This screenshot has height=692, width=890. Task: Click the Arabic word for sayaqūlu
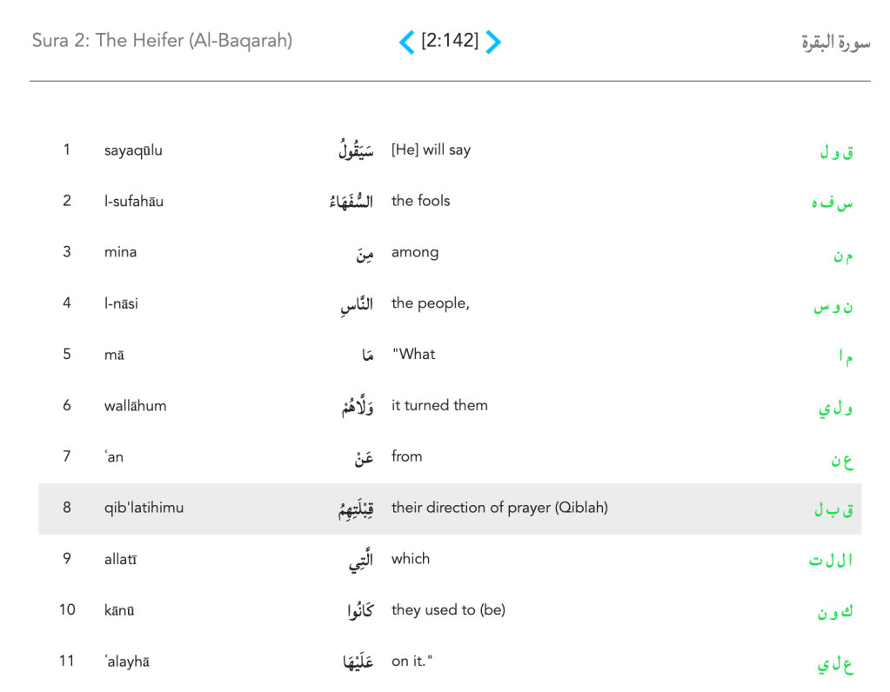pos(357,150)
